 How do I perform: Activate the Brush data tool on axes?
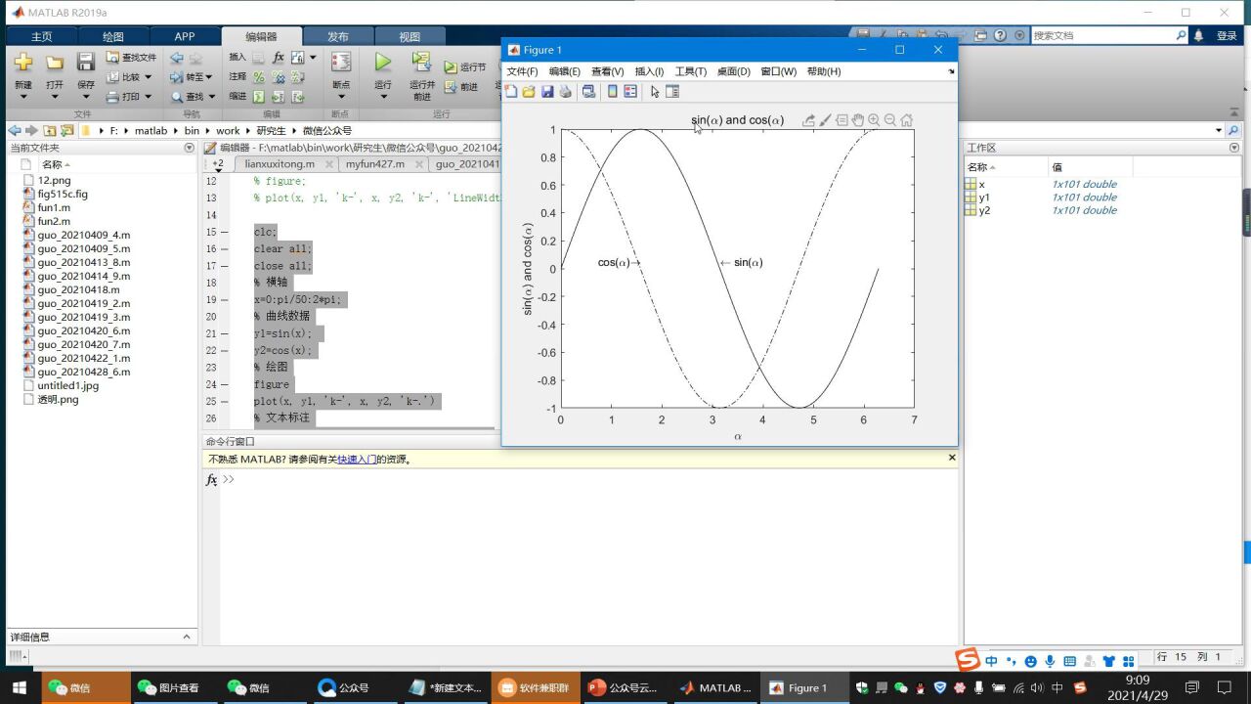click(825, 120)
